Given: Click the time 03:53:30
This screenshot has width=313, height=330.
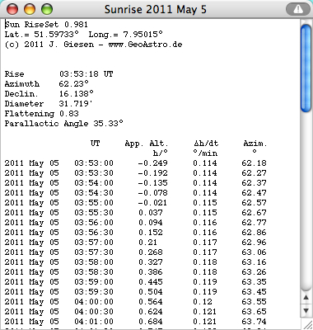Looking at the screenshot, I should (94, 173).
